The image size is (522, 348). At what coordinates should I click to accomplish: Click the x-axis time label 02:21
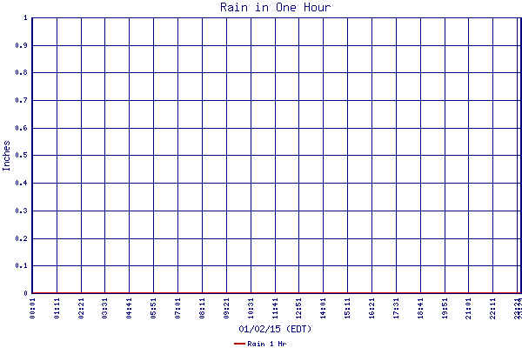coord(81,308)
